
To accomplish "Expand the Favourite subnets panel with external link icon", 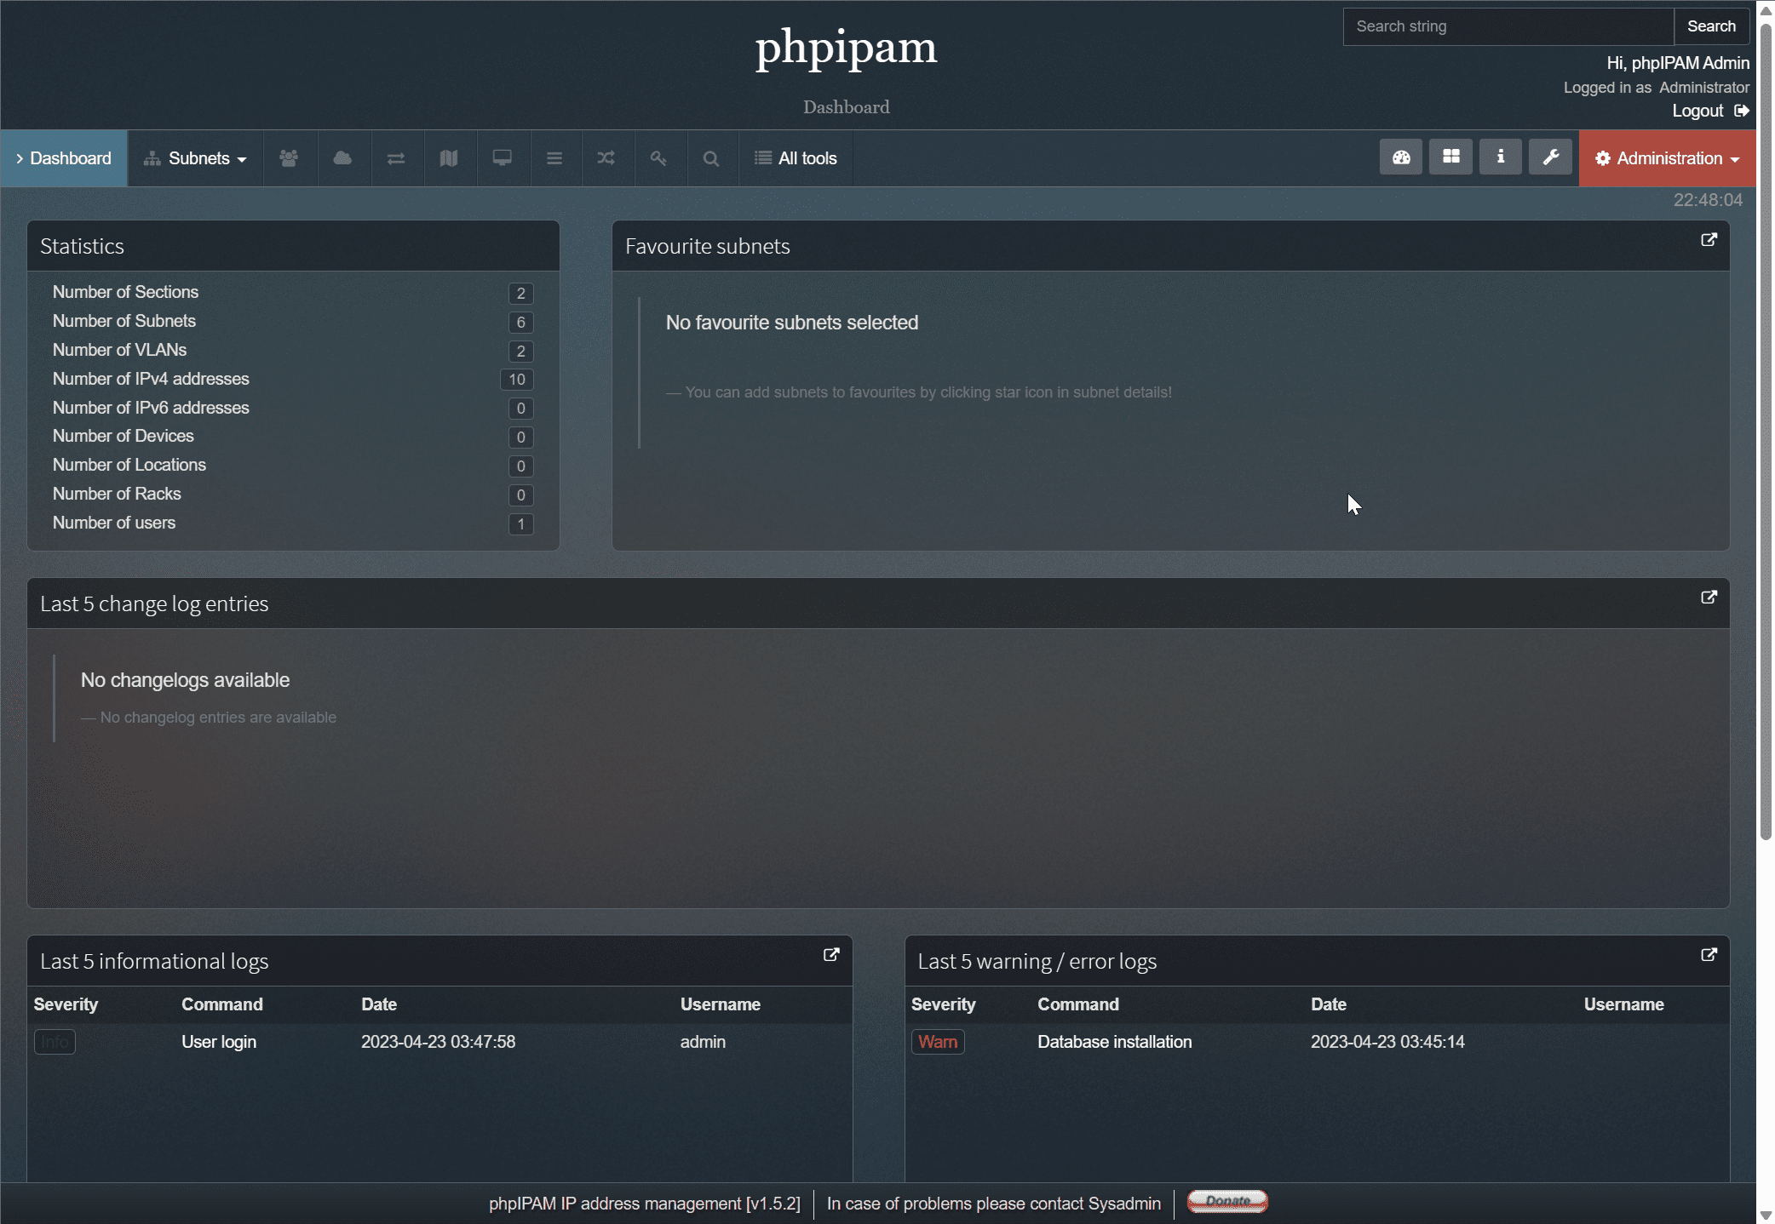I will click(x=1709, y=240).
